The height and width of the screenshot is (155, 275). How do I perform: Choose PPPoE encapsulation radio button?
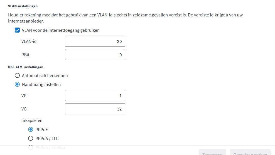point(31,130)
